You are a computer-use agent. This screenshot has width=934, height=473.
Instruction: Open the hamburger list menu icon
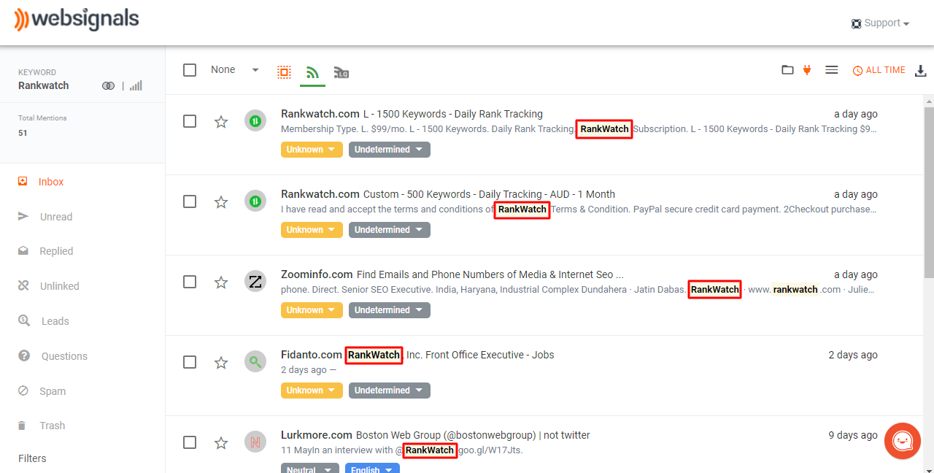[x=831, y=70]
